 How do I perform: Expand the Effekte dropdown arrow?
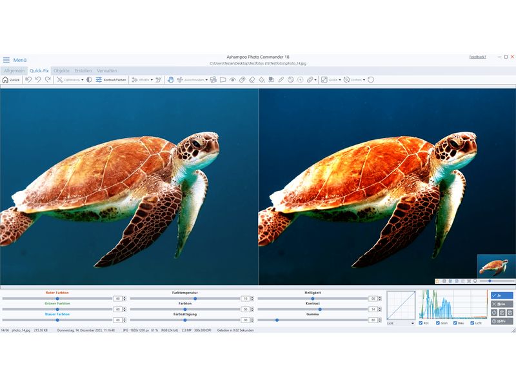point(152,80)
